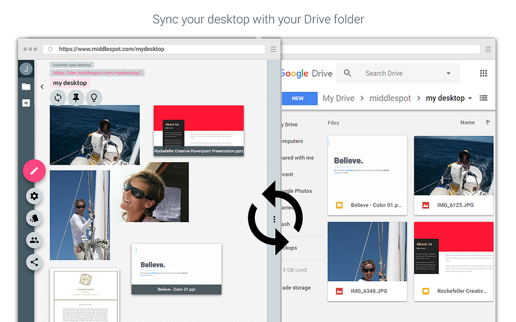Open Google Photos in Drive sidebar
The height and width of the screenshot is (322, 516).
pos(297,191)
